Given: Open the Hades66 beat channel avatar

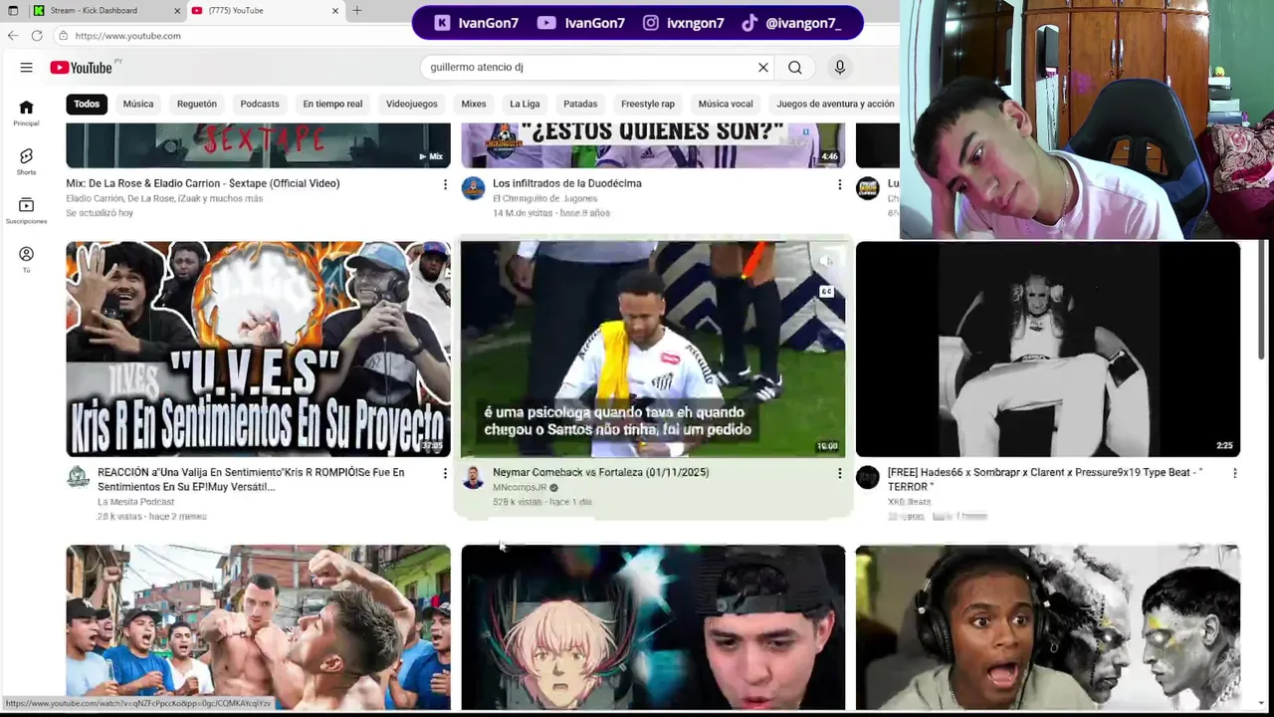Looking at the screenshot, I should click(868, 477).
